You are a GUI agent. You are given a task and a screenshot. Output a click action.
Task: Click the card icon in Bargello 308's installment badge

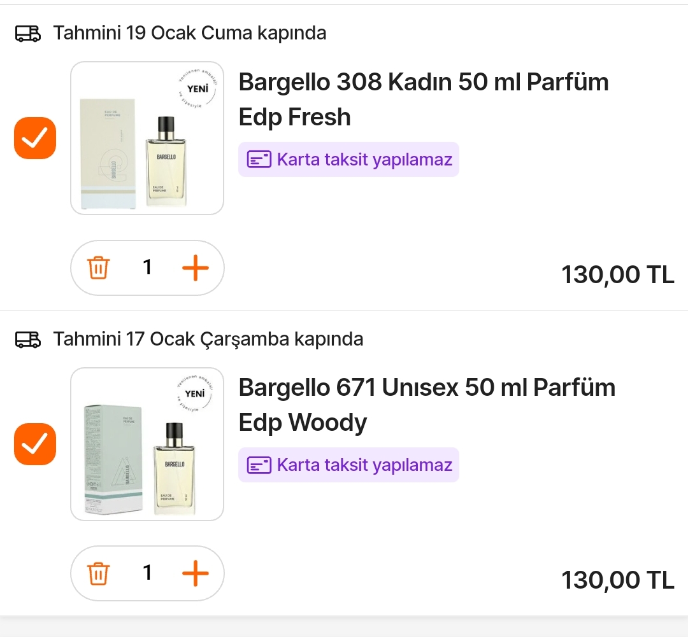click(259, 159)
